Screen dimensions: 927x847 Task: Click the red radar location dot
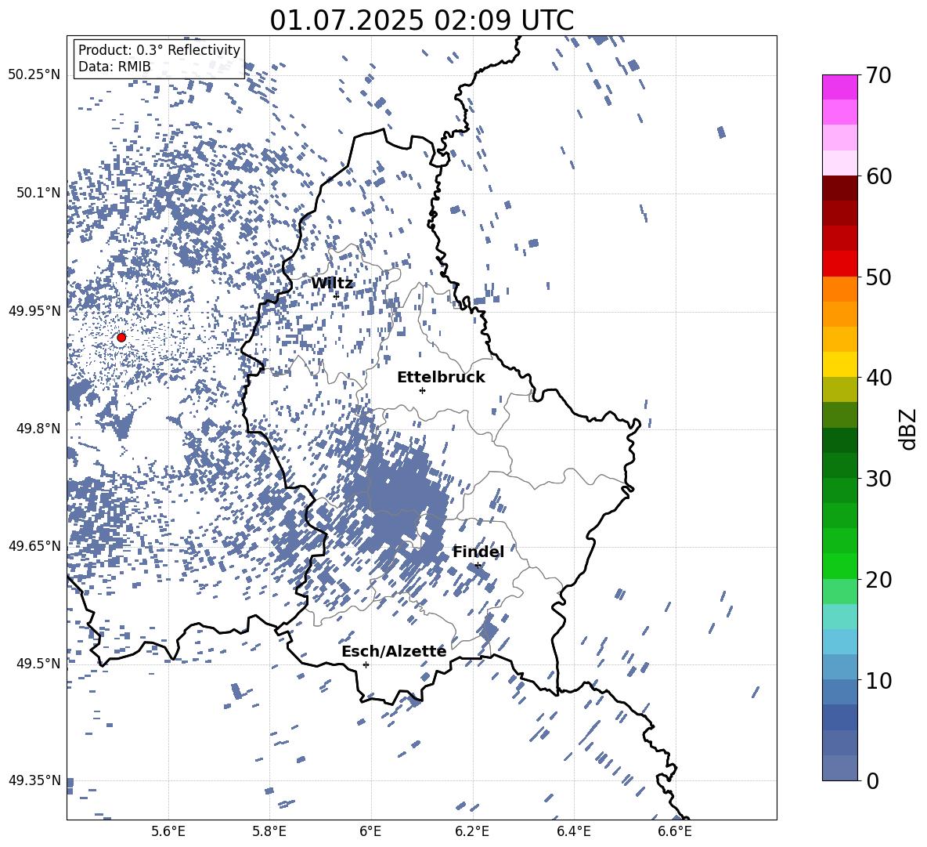(121, 337)
